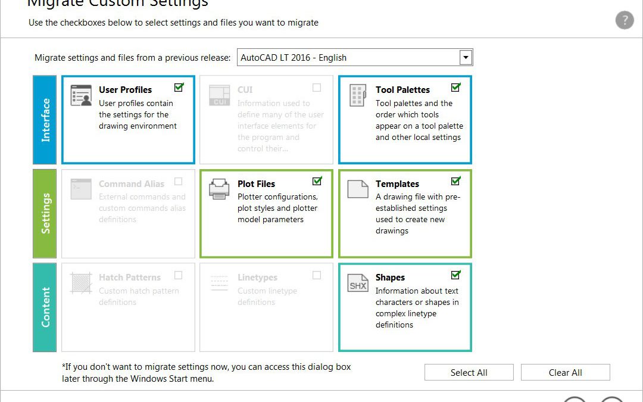Click the Command Alias icon
This screenshot has width=643, height=402.
point(81,189)
